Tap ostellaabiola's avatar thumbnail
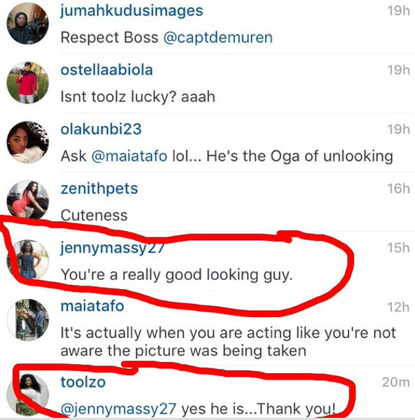This screenshot has height=420, width=415. (27, 83)
